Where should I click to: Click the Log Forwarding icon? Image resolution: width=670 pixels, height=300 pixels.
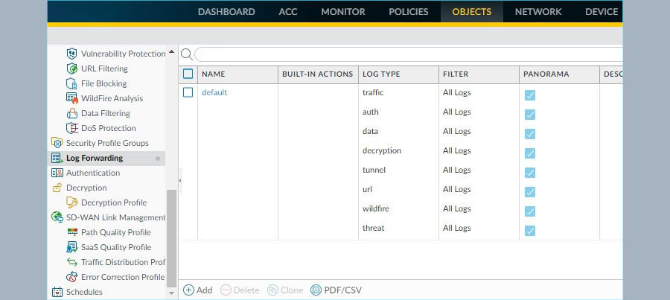tap(57, 158)
